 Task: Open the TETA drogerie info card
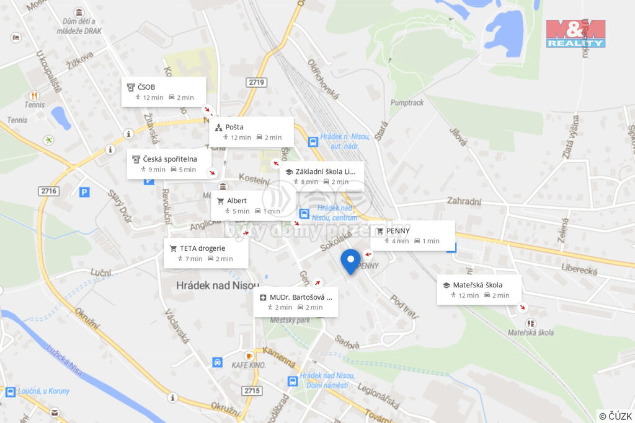(206, 253)
